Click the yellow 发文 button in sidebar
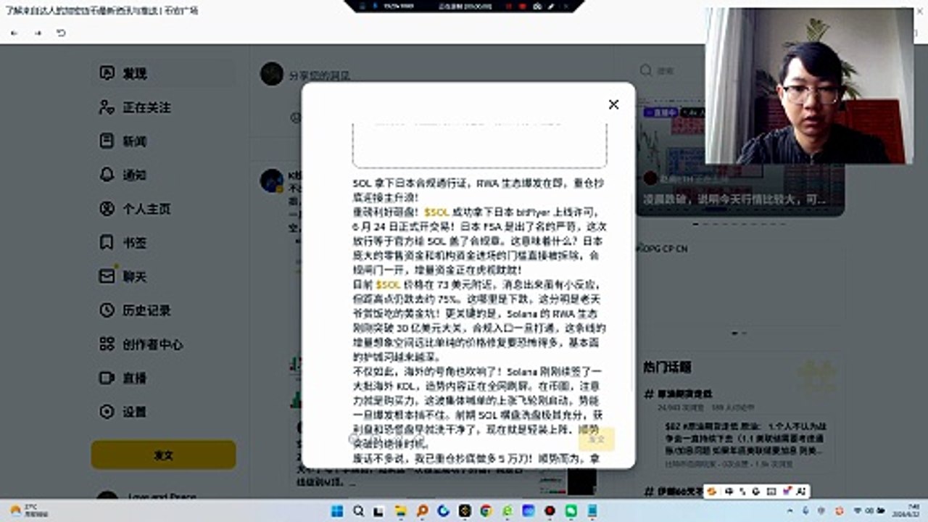Viewport: 928px width, 522px height. click(163, 455)
